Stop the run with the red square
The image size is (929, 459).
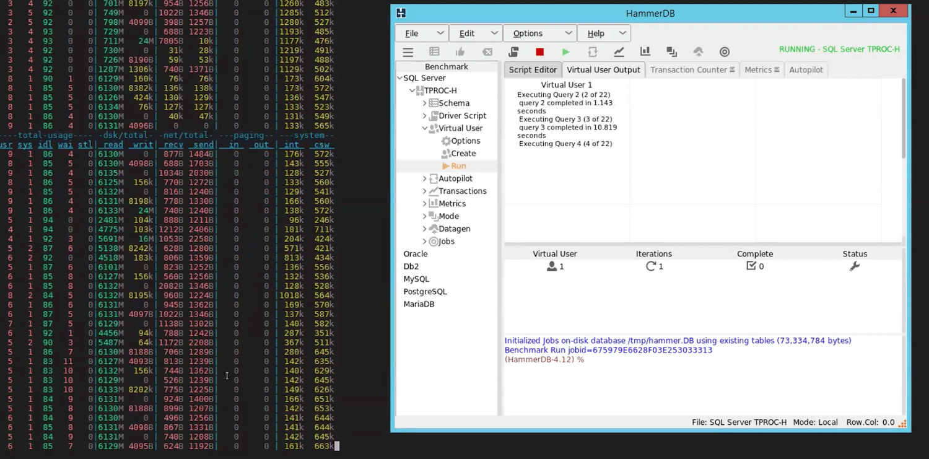[x=540, y=52]
